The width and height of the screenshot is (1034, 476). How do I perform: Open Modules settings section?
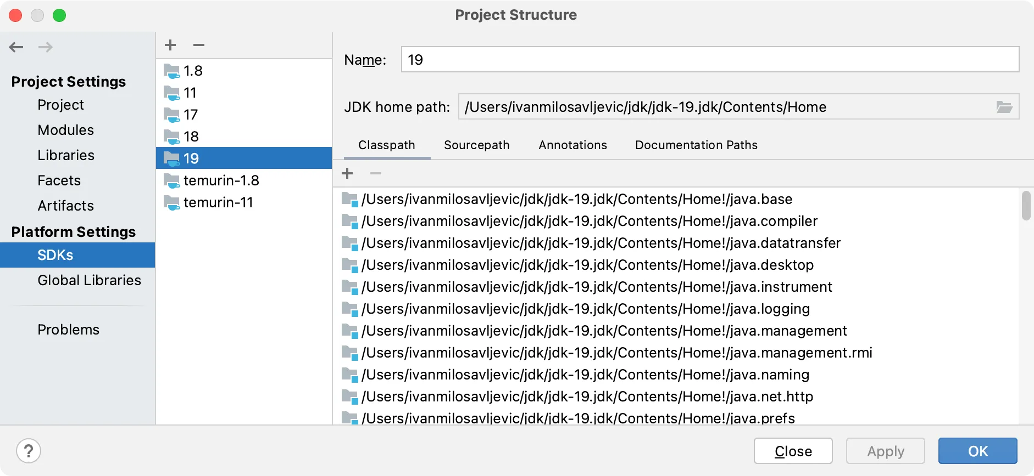[77, 130]
